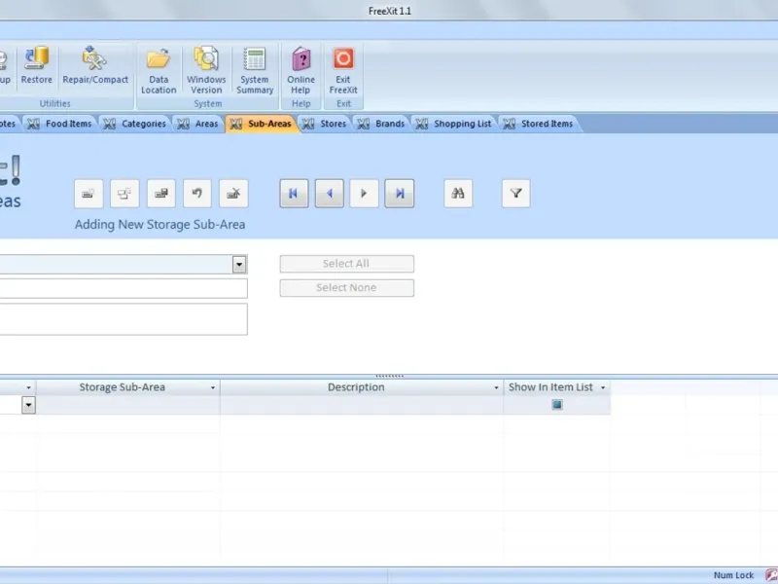This screenshot has height=584, width=778.
Task: Click the Windows Version icon
Action: pos(206,58)
